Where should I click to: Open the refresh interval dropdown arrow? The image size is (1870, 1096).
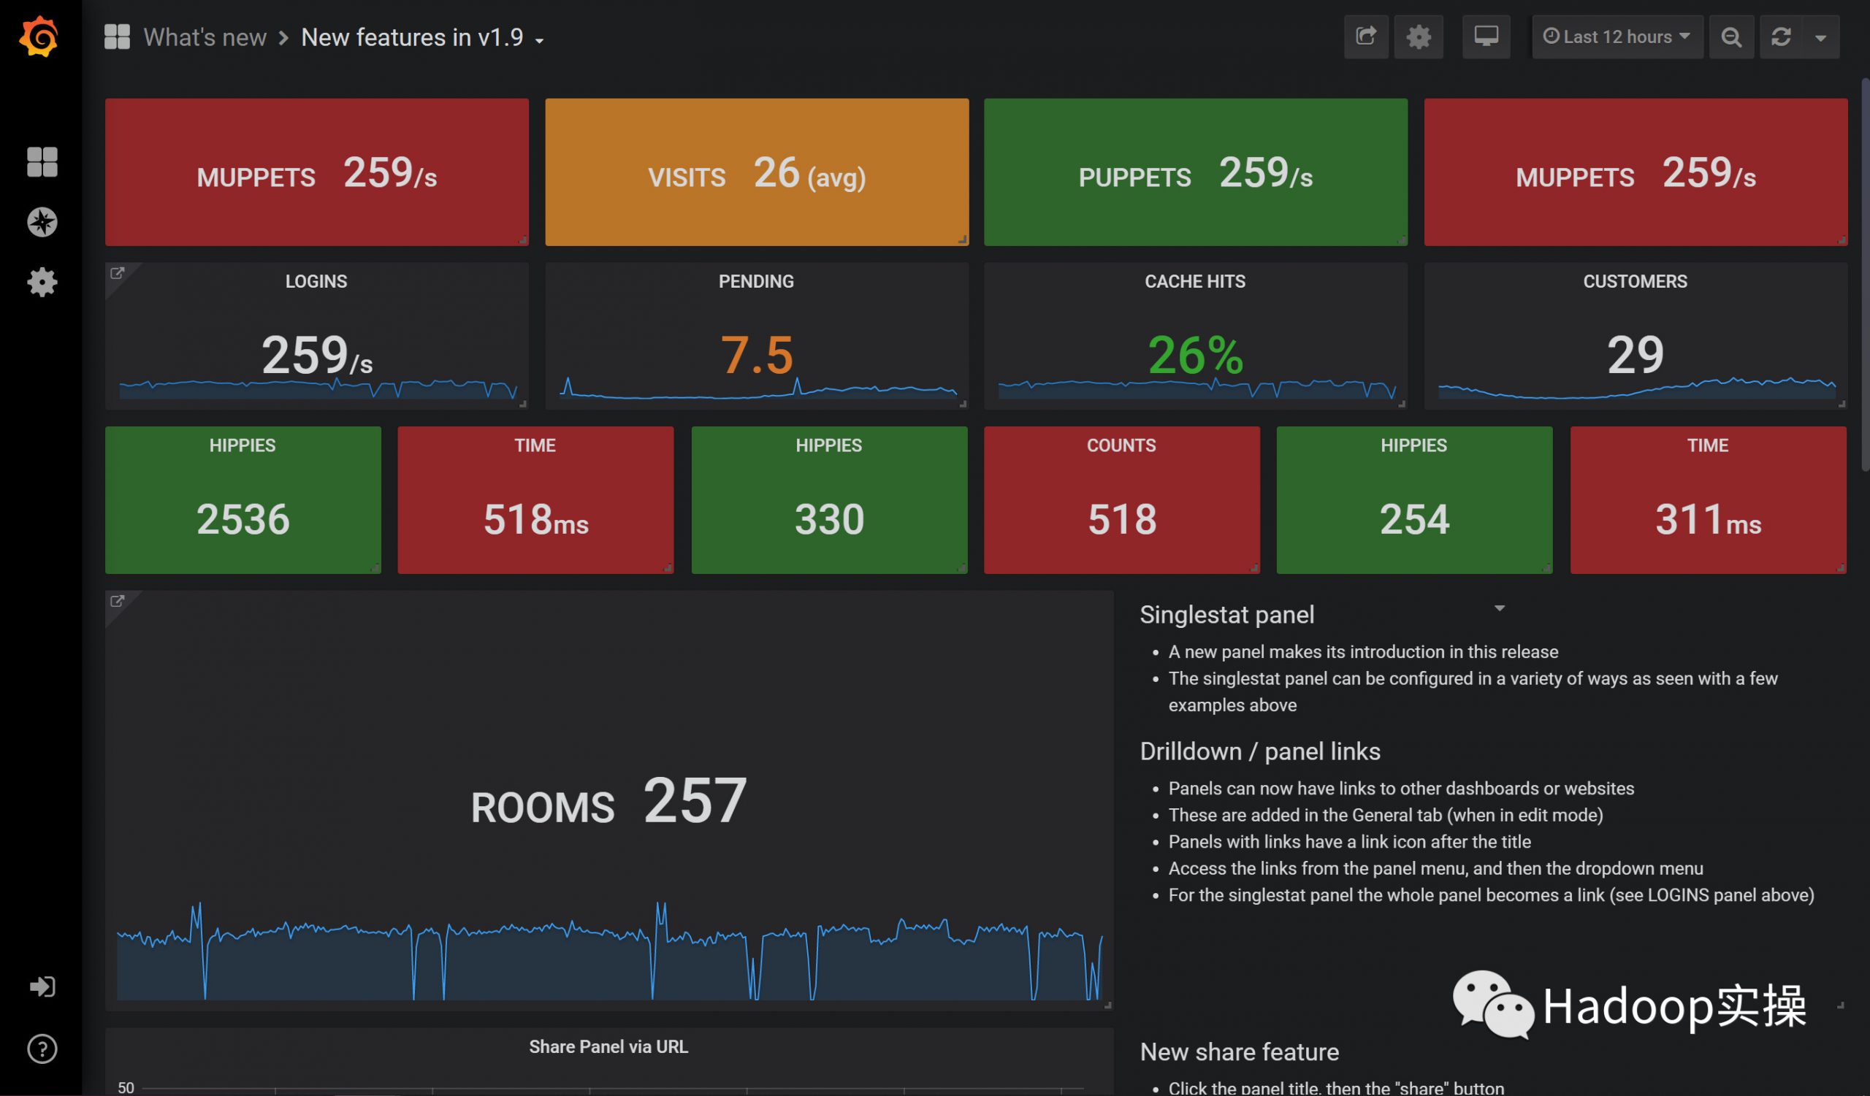pyautogui.click(x=1821, y=37)
